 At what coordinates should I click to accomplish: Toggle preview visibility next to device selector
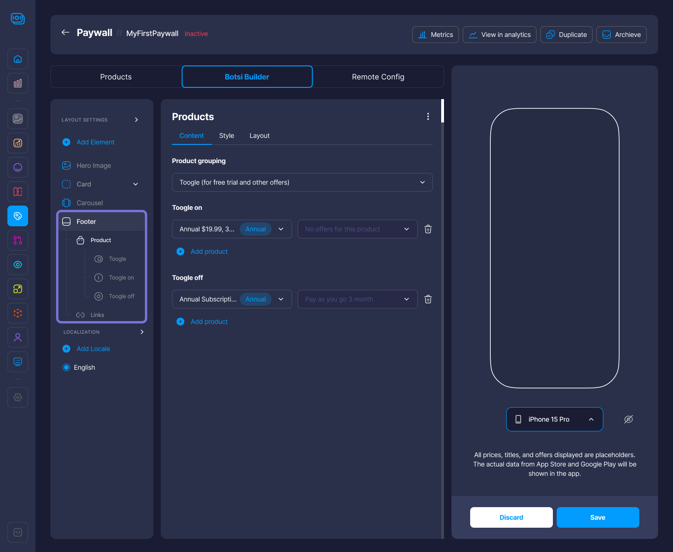(629, 419)
